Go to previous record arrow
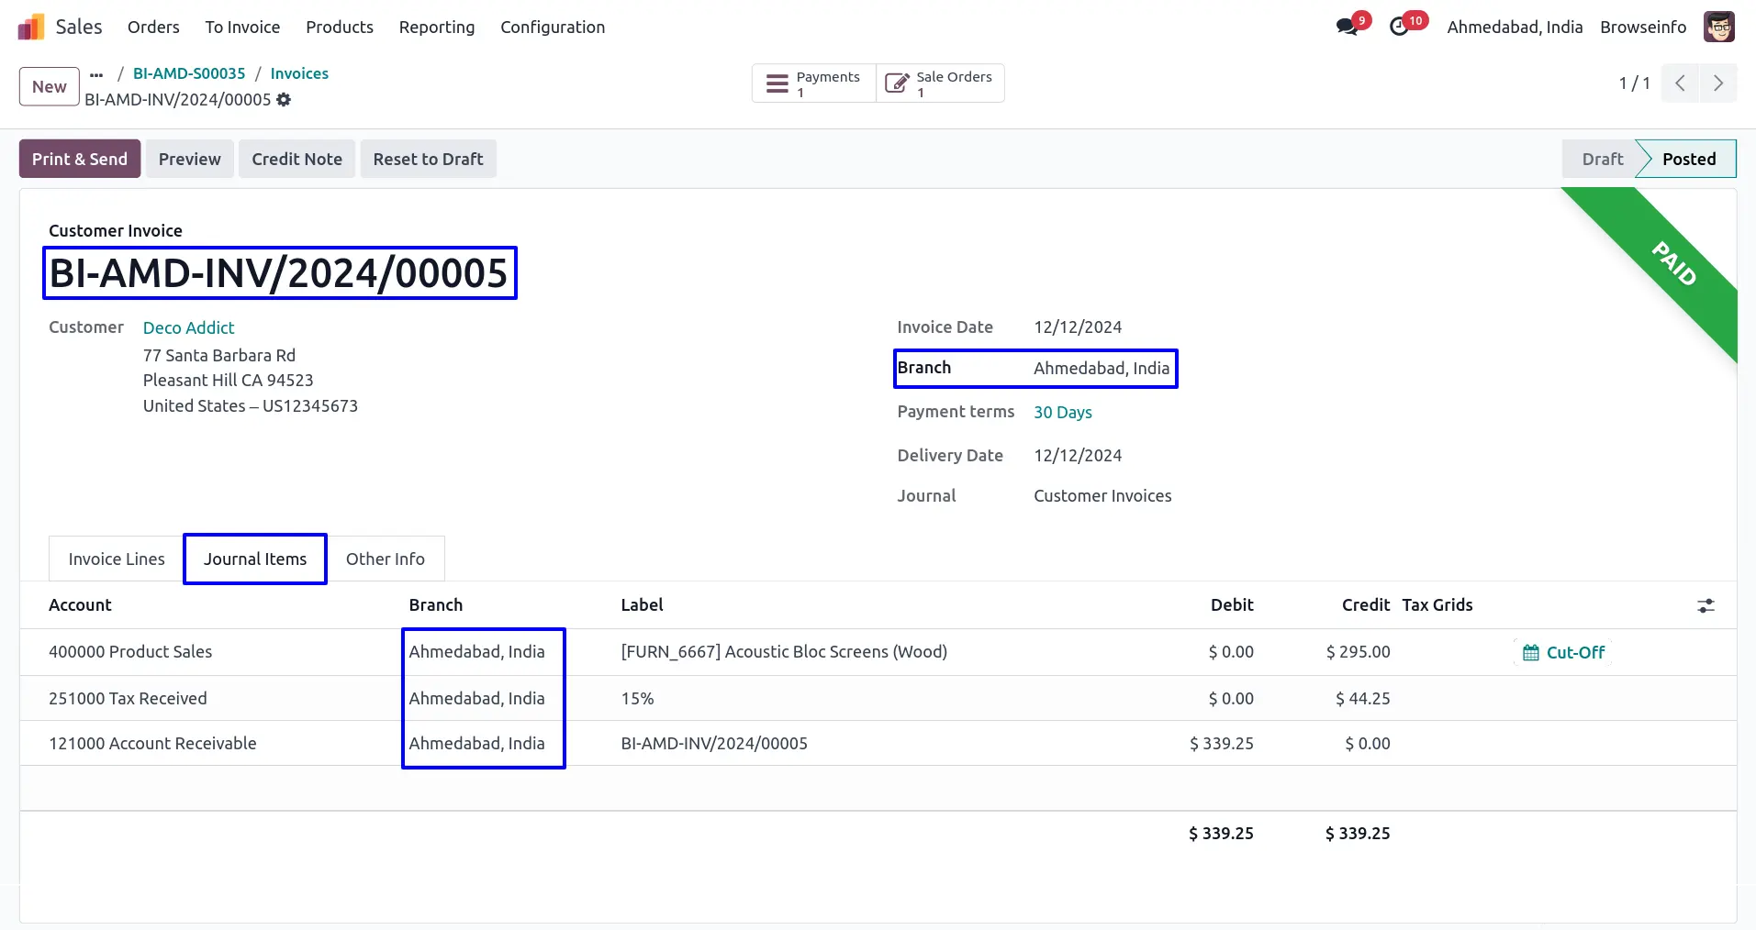 (1680, 83)
